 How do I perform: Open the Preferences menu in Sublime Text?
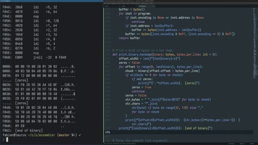144,3
